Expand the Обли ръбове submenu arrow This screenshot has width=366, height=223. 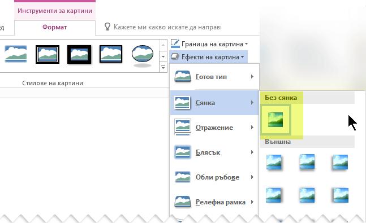252,177
